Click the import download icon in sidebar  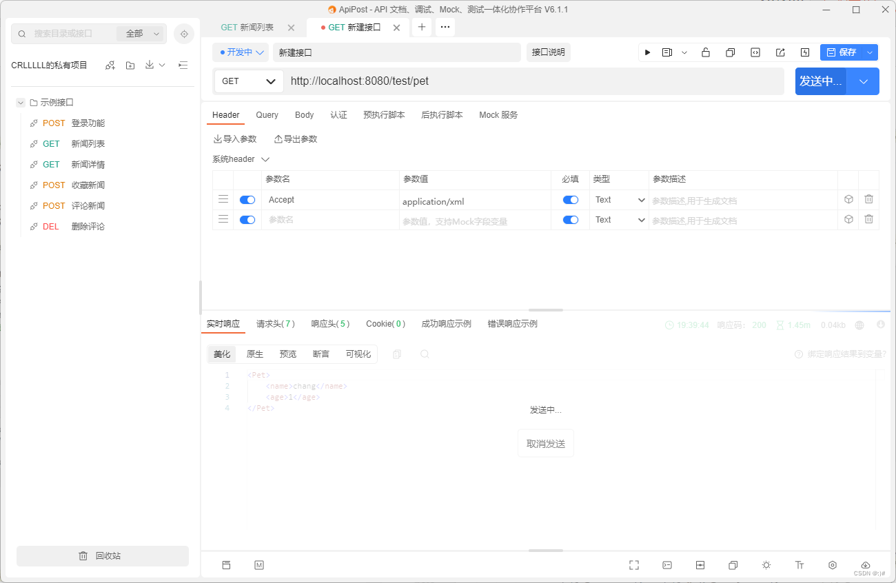[150, 65]
